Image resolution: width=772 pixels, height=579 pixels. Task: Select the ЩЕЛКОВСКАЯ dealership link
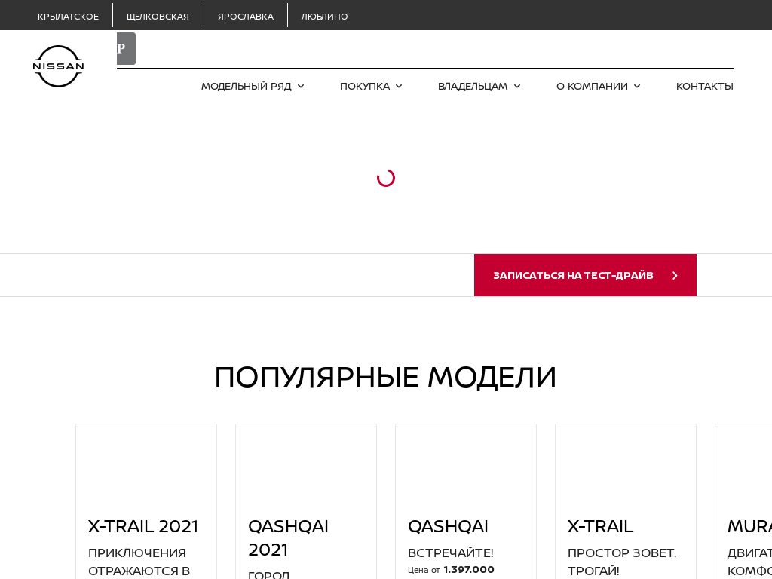pyautogui.click(x=158, y=15)
